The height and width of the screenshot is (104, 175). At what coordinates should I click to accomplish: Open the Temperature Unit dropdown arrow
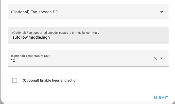[162, 58]
